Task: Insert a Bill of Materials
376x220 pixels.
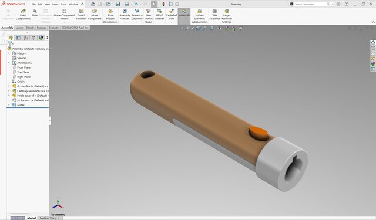Action: point(159,14)
